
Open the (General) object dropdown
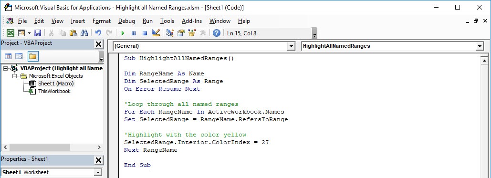(292, 46)
